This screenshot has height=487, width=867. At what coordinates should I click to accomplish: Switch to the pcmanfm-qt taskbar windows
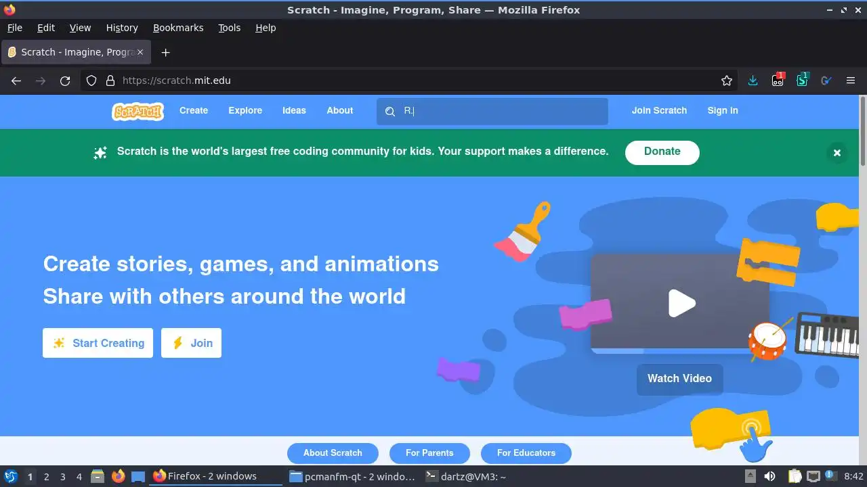(x=352, y=476)
